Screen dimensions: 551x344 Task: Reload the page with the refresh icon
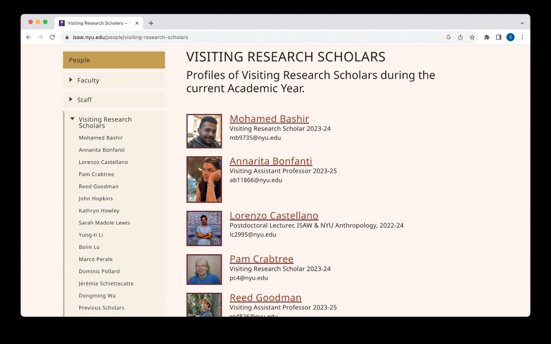pyautogui.click(x=52, y=37)
